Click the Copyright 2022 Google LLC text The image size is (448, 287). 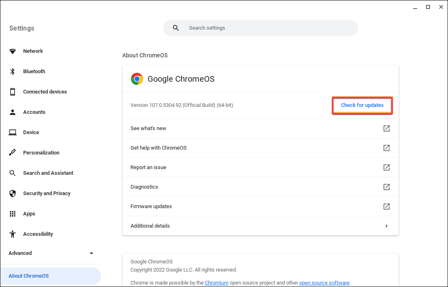pos(184,270)
